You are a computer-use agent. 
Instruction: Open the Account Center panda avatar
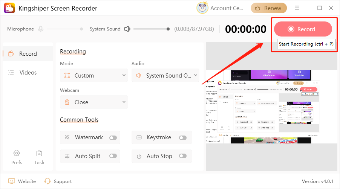click(202, 8)
